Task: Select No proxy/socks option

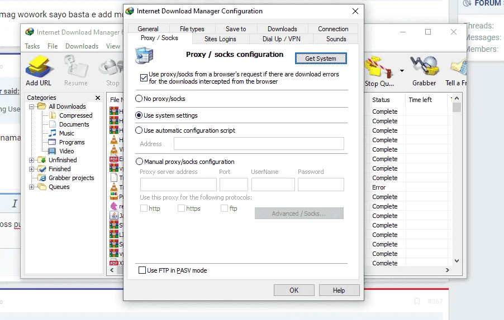Action: [139, 99]
